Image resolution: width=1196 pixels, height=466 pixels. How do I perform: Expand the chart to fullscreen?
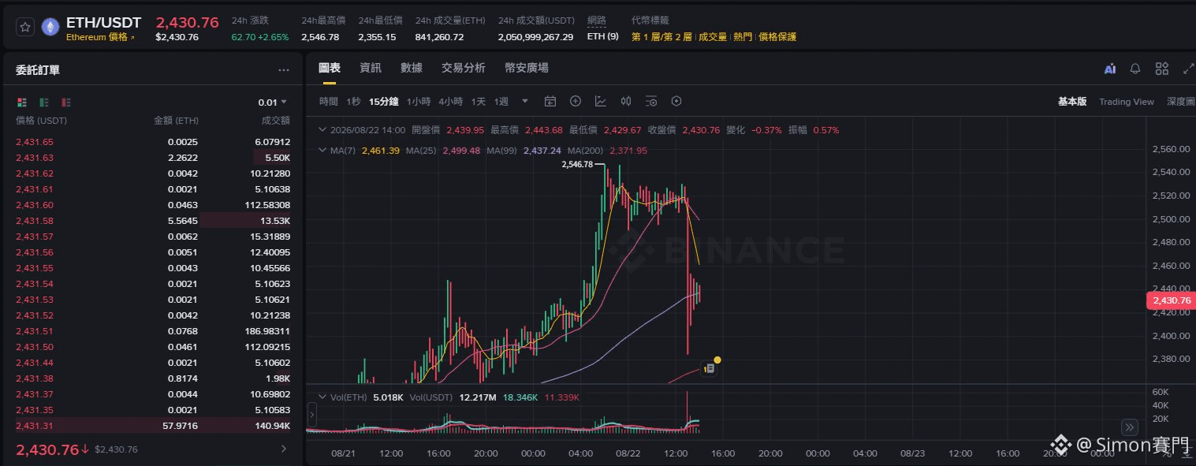[1189, 69]
